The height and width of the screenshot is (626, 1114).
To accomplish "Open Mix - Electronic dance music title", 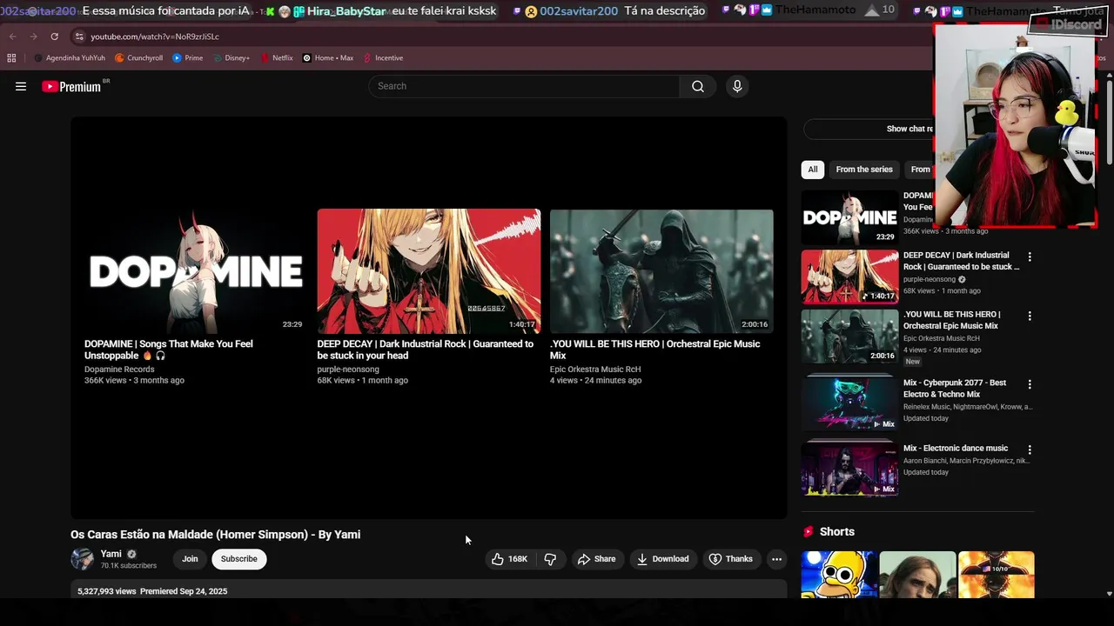I will (956, 449).
